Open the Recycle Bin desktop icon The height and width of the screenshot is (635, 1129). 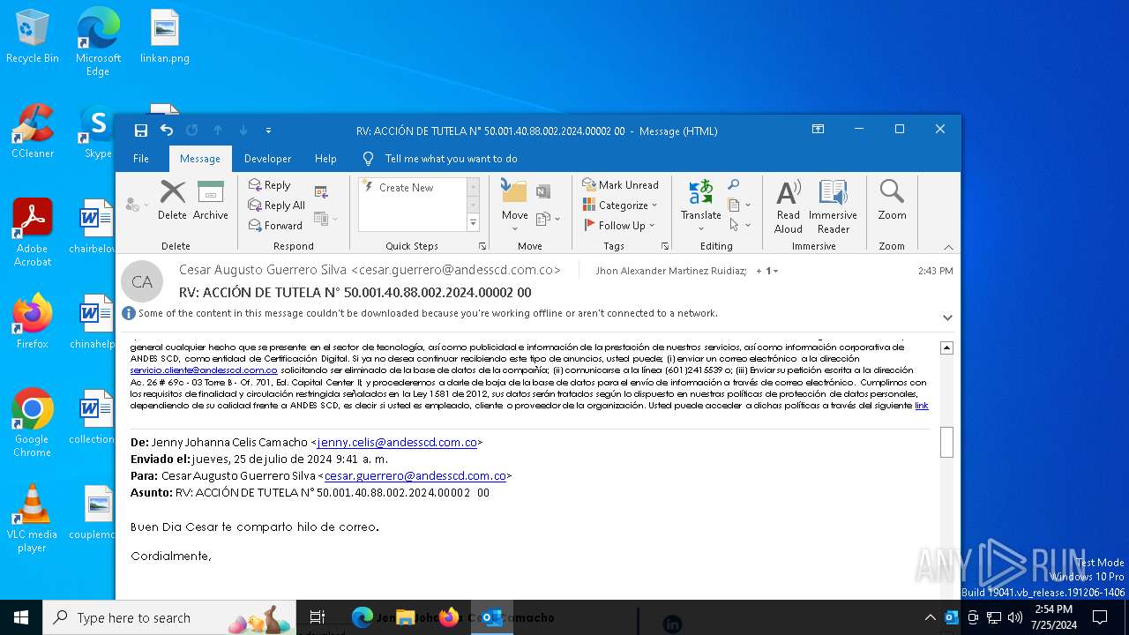(x=33, y=37)
